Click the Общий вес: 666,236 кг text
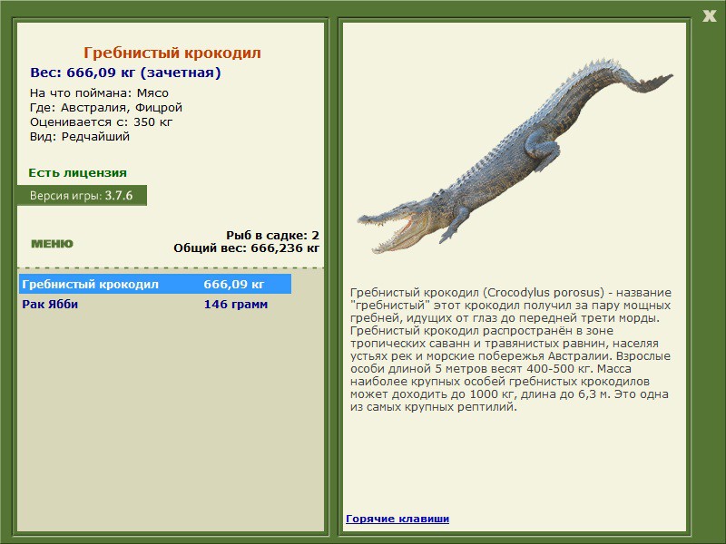This screenshot has width=726, height=544. point(246,248)
